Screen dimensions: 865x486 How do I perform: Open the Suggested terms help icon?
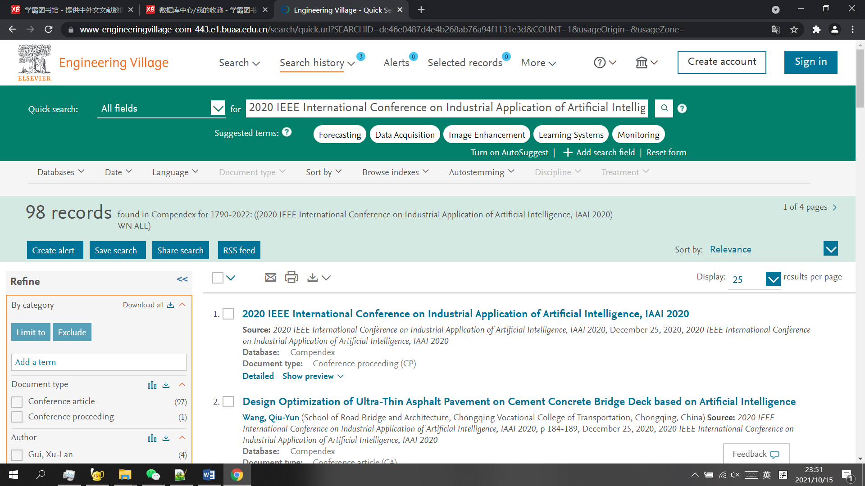[x=287, y=132]
